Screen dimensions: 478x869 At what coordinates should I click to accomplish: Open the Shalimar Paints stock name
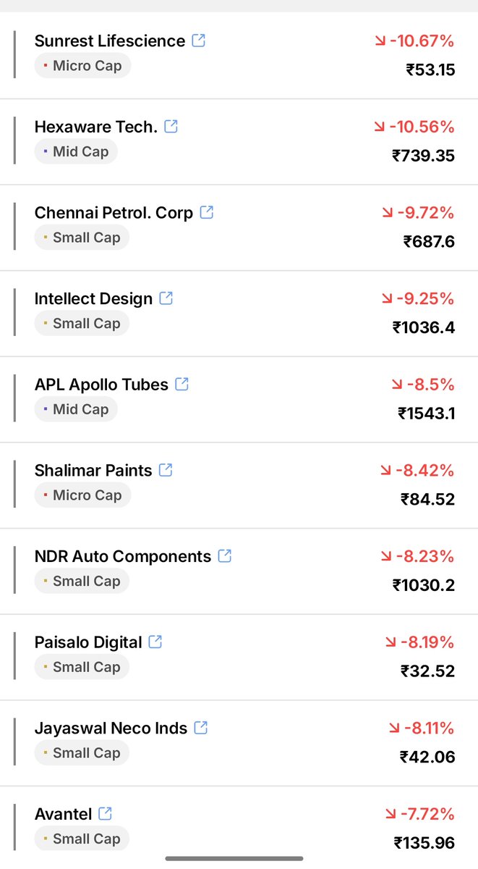coord(93,471)
